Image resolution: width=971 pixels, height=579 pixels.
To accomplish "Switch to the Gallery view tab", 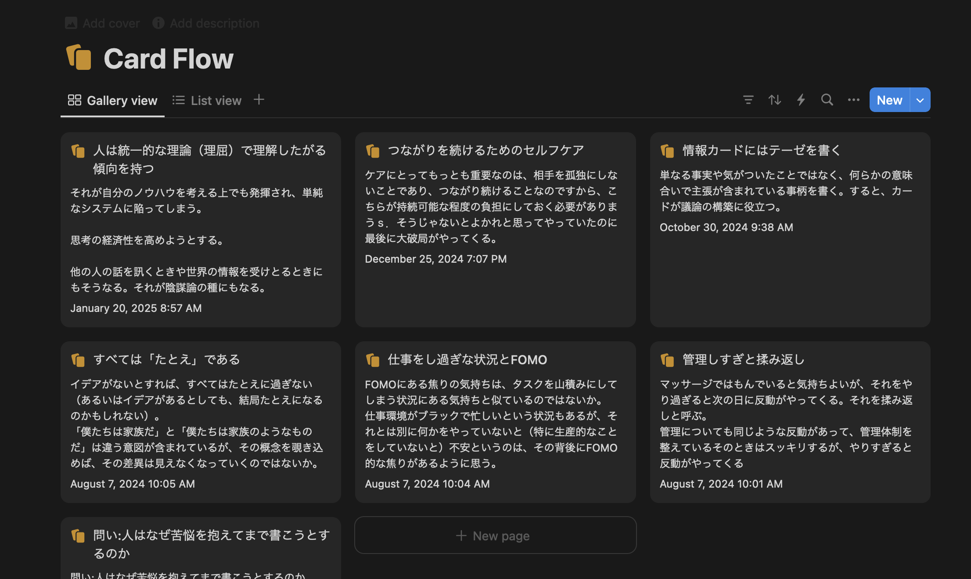I will click(122, 100).
